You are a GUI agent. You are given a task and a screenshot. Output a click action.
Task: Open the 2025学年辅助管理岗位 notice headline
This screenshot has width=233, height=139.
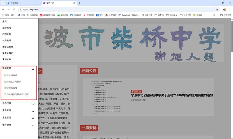point(172,95)
